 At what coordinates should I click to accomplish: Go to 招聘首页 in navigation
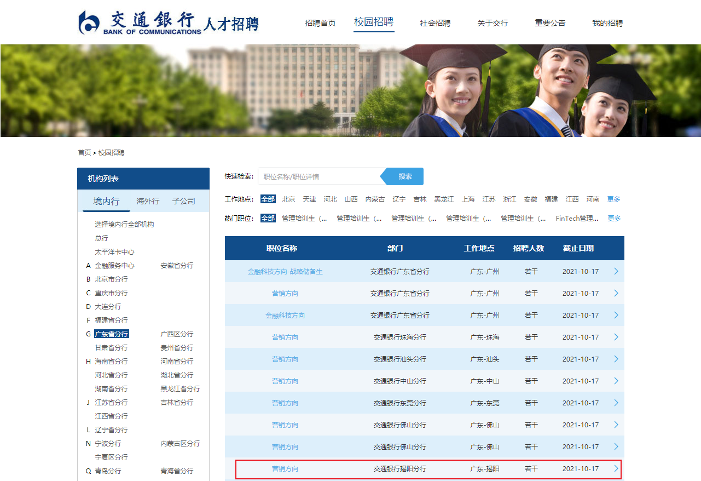(320, 23)
